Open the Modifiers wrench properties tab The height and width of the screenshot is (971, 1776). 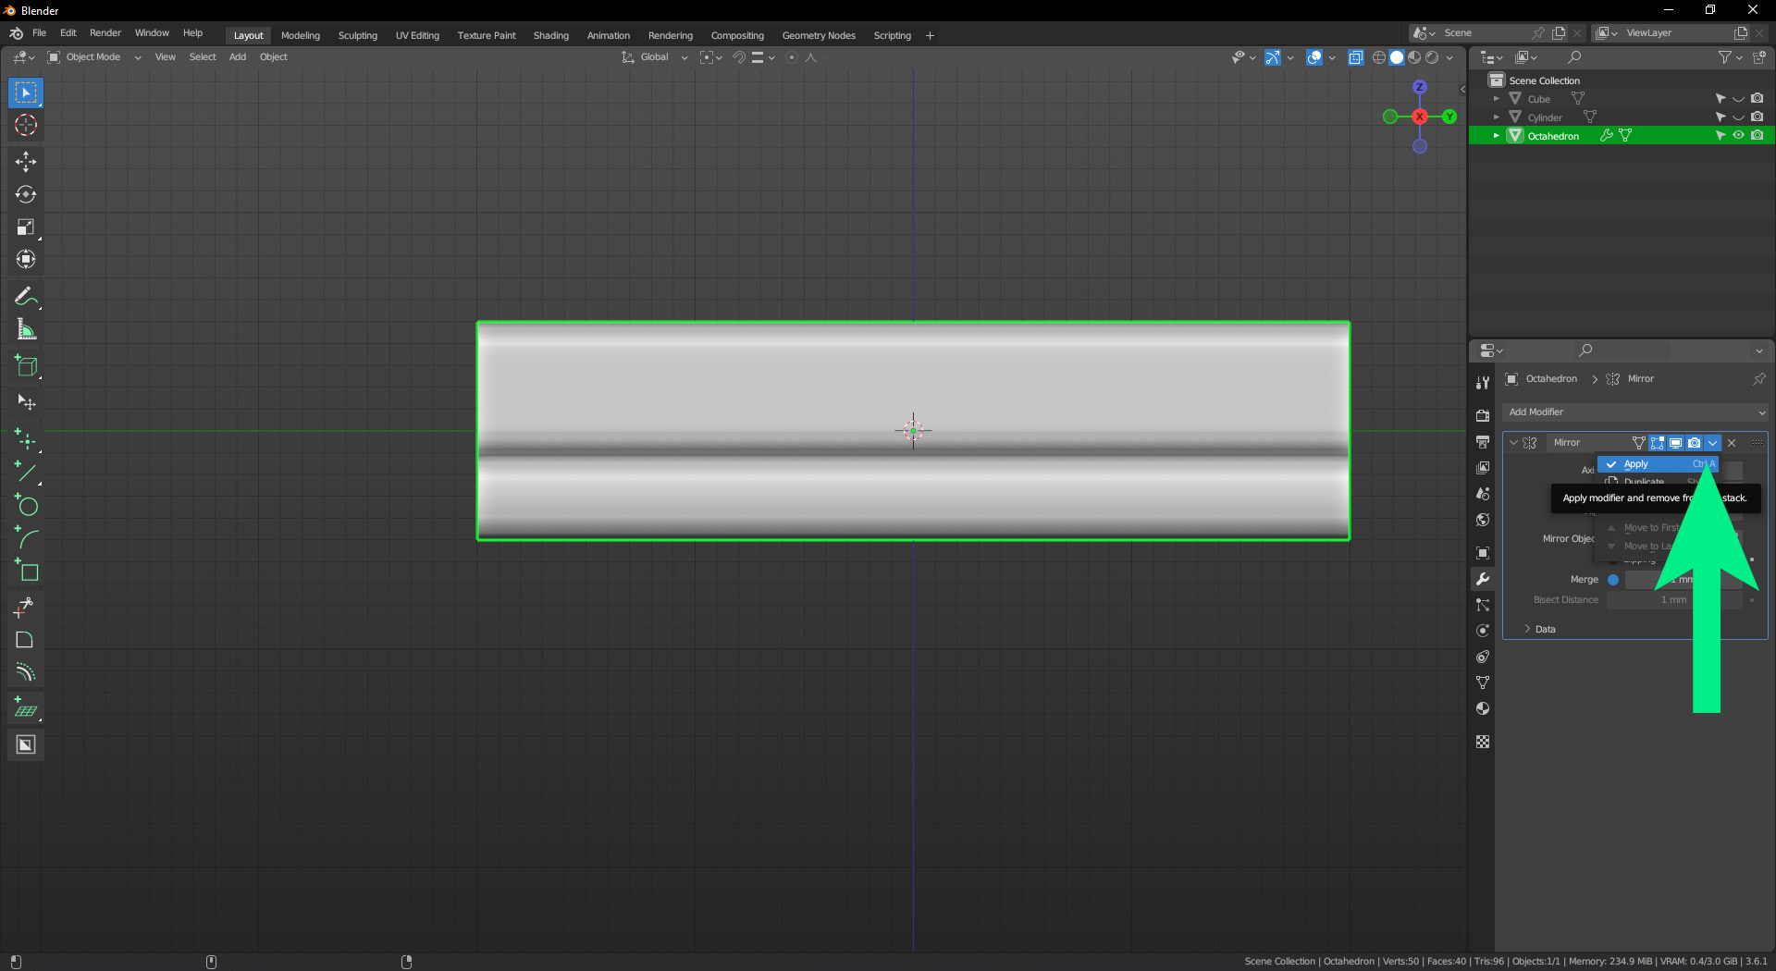tap(1483, 579)
